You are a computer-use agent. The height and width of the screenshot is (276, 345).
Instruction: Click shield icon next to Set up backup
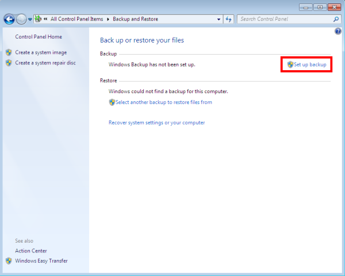coord(290,64)
